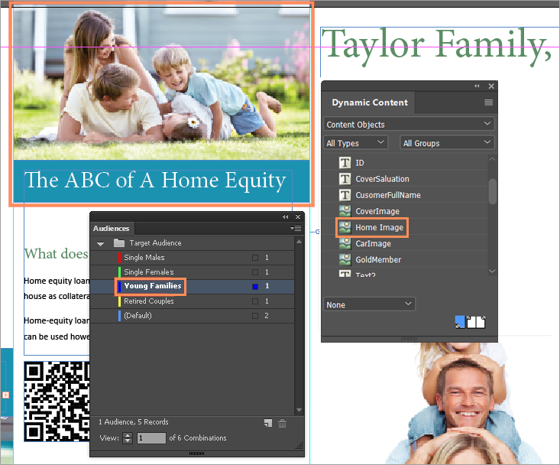The height and width of the screenshot is (465, 560).
Task: Click the trash icon in Audiences panel
Action: (x=282, y=423)
